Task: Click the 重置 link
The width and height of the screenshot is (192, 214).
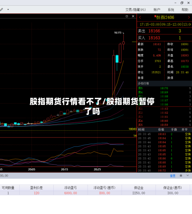Action: click(172, 176)
